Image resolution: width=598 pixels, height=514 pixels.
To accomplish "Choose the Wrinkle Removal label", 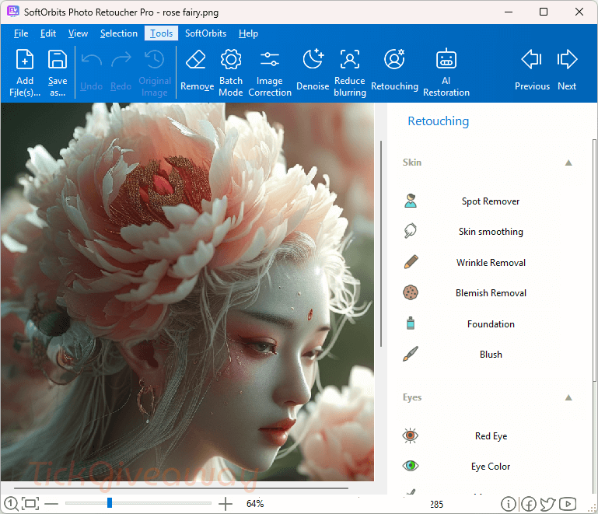I will click(491, 262).
